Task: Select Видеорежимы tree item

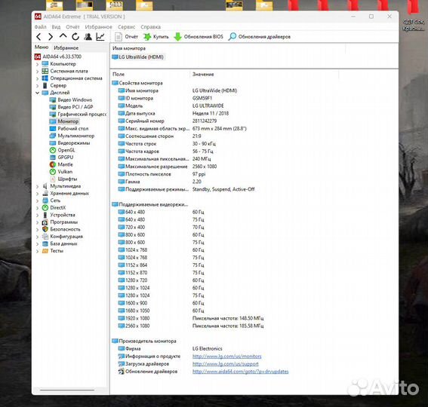Action: pos(69,143)
